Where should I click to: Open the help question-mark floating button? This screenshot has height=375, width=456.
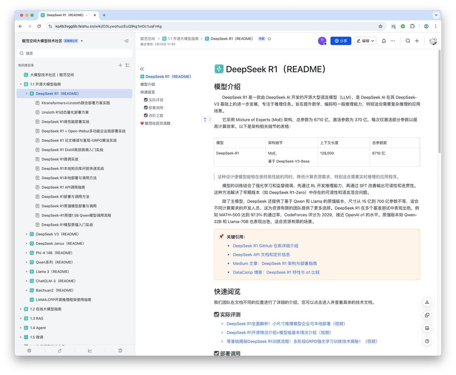click(x=427, y=341)
